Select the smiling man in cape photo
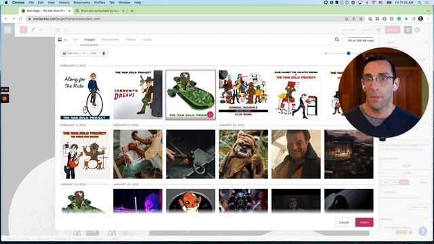The height and width of the screenshot is (244, 434). (296, 154)
